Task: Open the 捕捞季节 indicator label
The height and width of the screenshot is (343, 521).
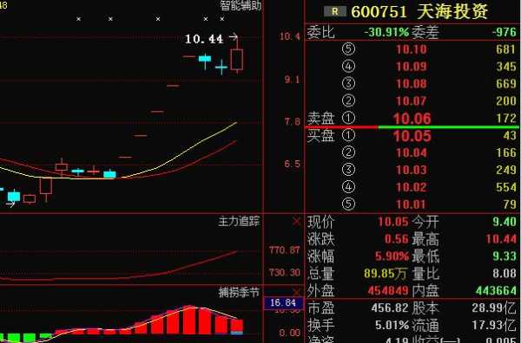Action: click(239, 292)
